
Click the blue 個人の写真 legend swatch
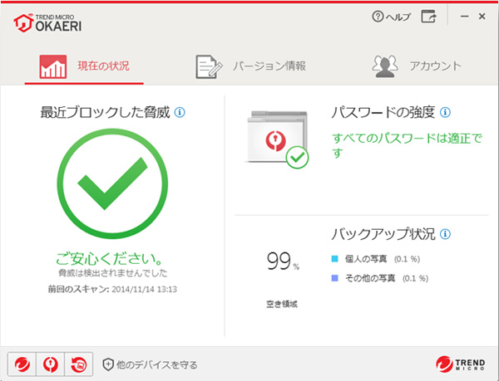335,258
